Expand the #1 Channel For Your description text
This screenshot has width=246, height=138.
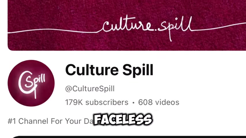(51, 121)
